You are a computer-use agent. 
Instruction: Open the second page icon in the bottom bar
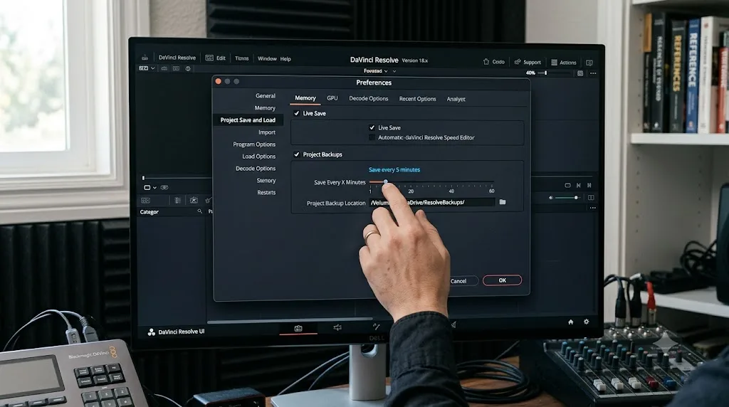tap(337, 327)
